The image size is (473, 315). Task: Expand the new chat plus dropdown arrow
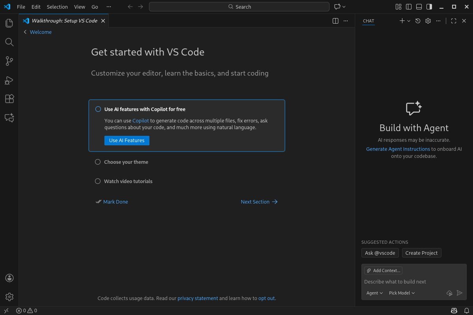tap(409, 21)
